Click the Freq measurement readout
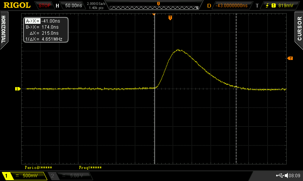The height and width of the screenshot is (181, 303). [90, 167]
